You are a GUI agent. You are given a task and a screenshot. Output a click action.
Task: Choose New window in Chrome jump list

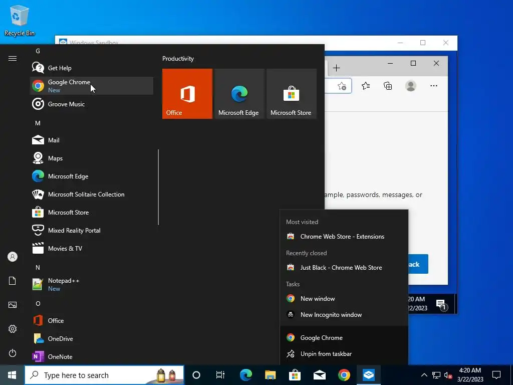344,299
